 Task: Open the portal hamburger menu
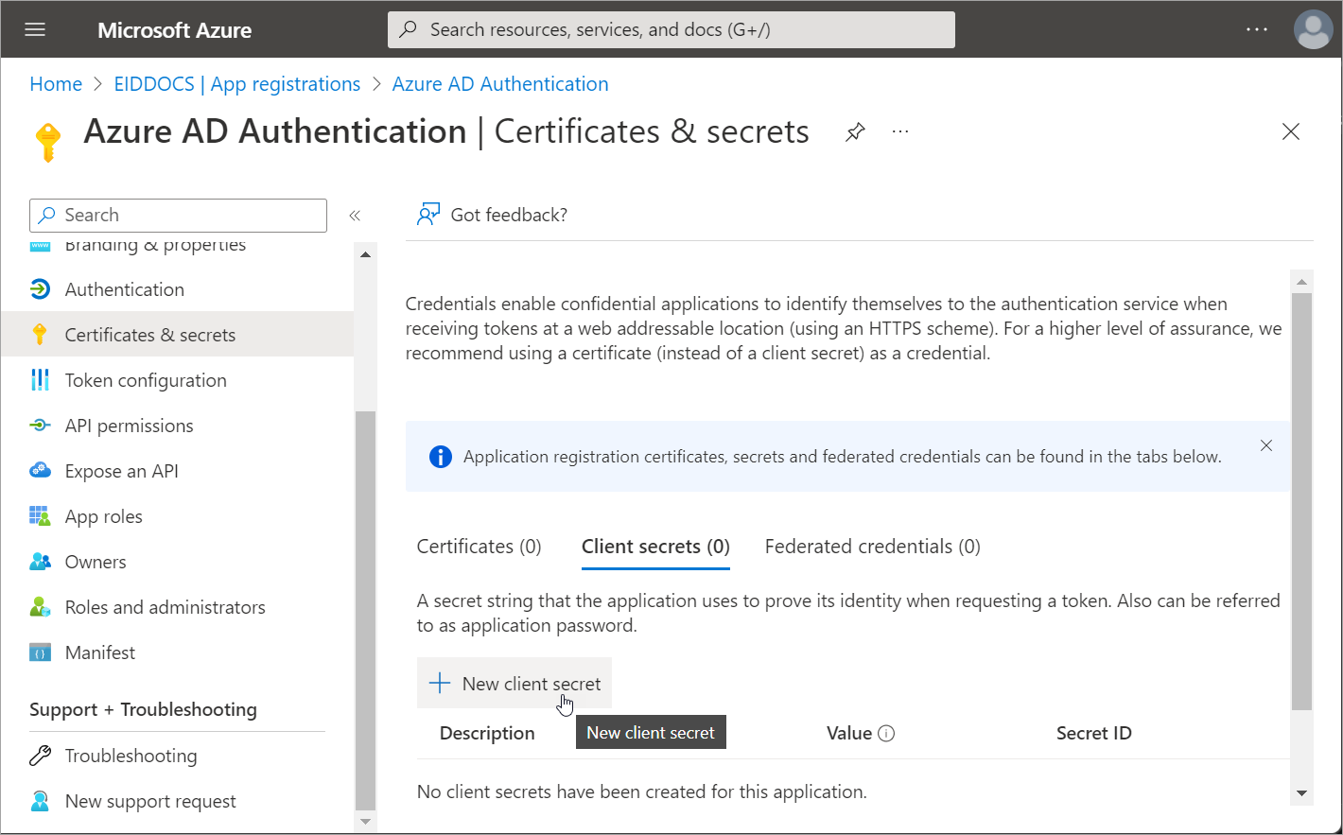(35, 29)
